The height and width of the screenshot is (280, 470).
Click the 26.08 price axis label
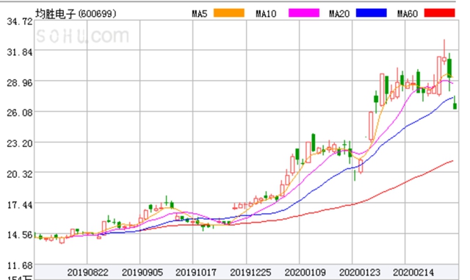(x=20, y=113)
